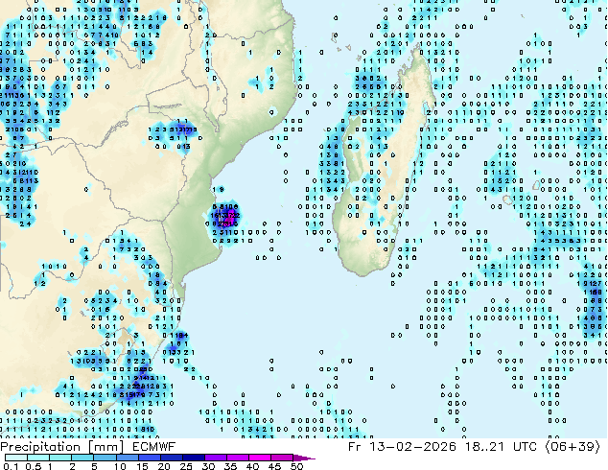The image size is (608, 470).
Task: Click the 'Fr' weekday abbreviation
Action: [x=354, y=447]
